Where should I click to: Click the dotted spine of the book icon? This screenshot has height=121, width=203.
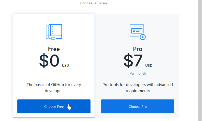click(x=52, y=30)
